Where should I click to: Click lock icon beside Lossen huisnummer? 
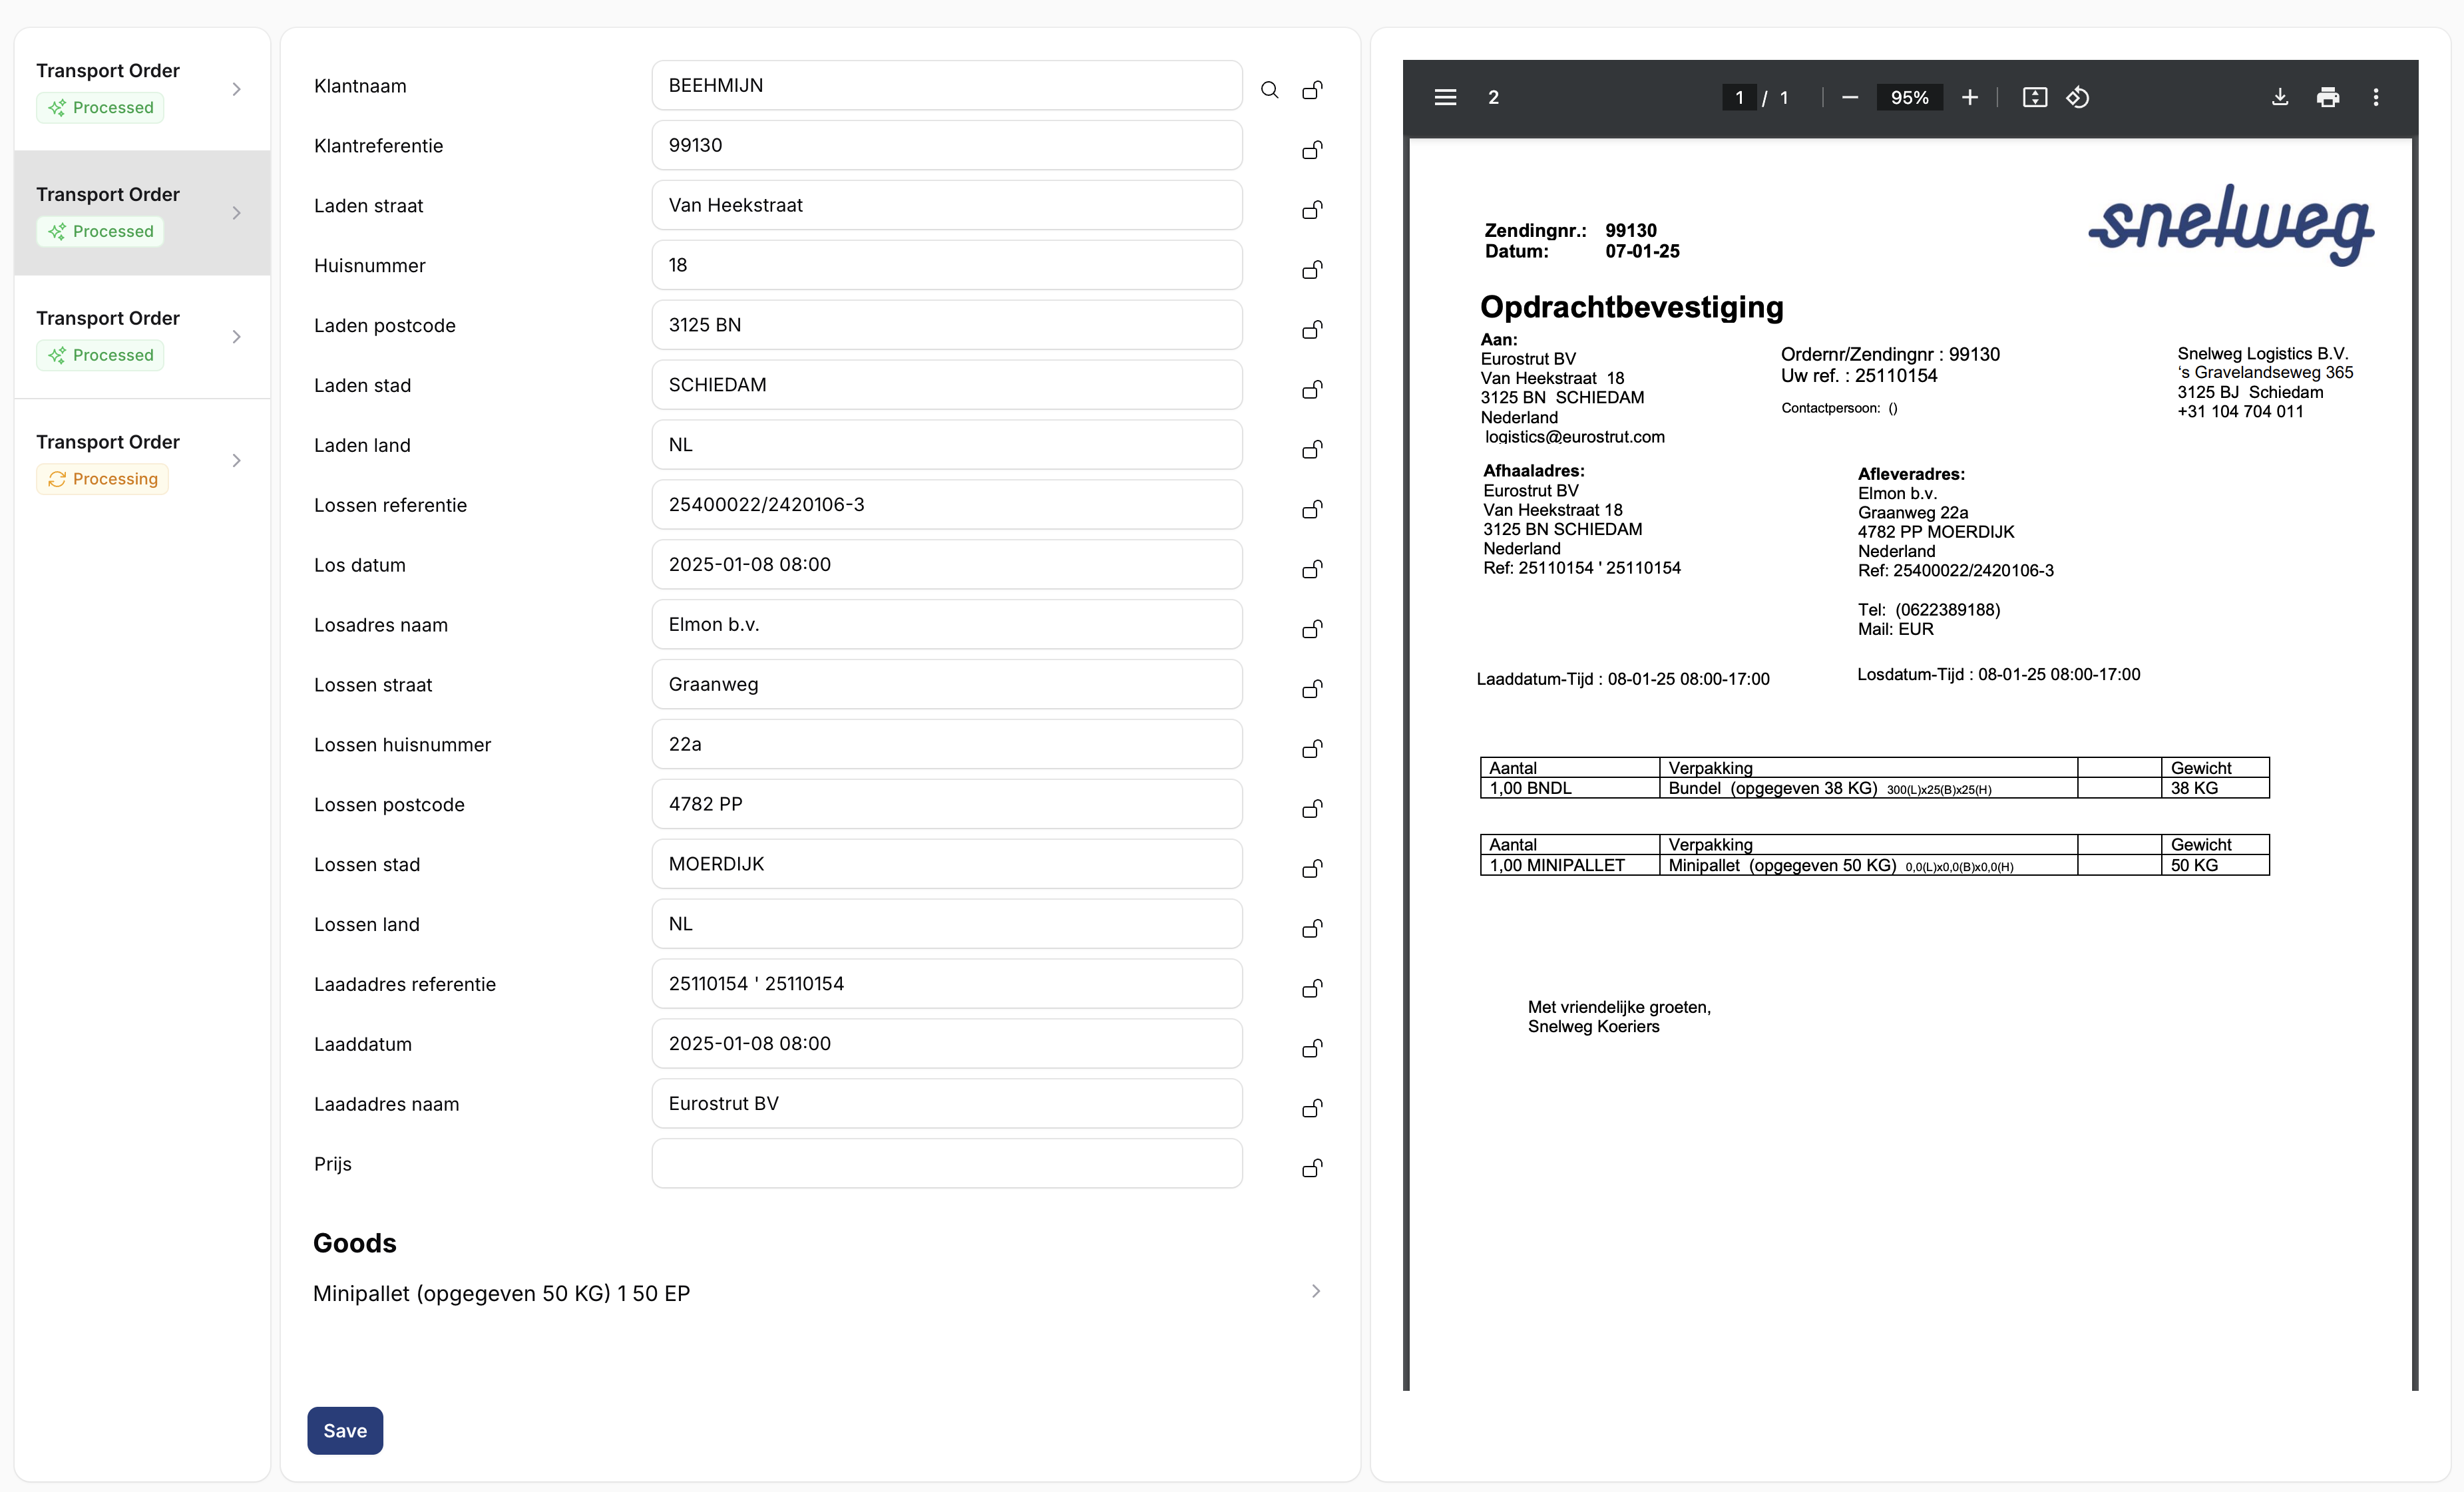[1312, 749]
